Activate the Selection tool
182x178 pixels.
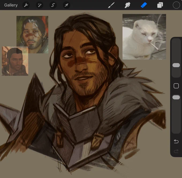[53, 5]
